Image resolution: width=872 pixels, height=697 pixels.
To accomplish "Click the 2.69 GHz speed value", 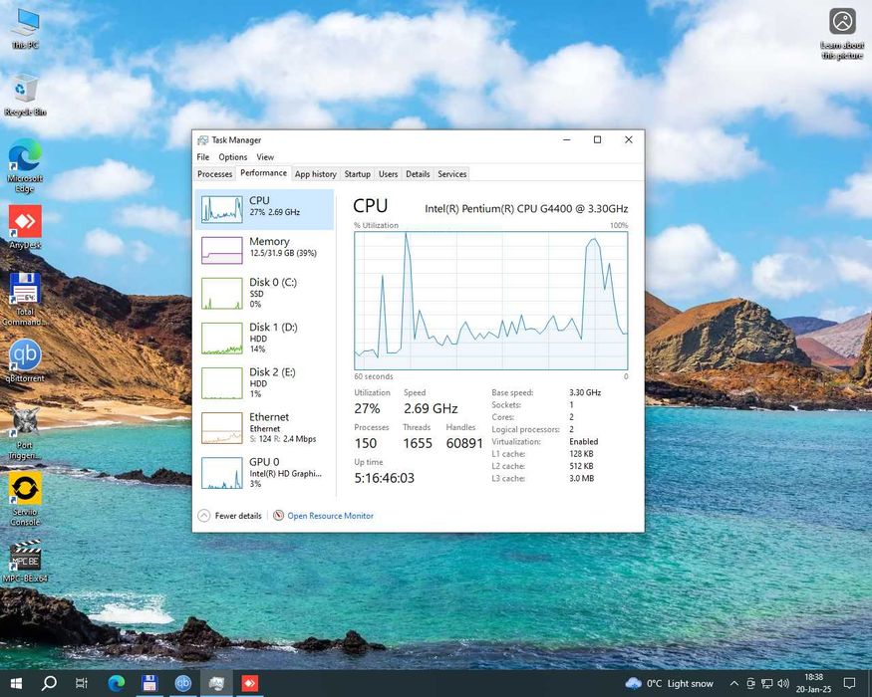I will (x=431, y=408).
